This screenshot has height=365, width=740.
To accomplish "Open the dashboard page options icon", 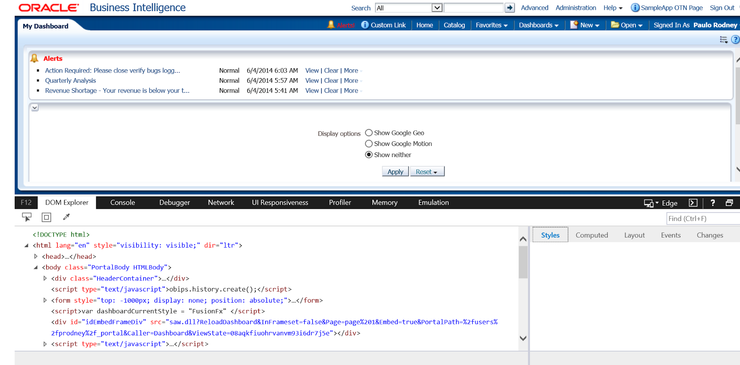I will [x=724, y=40].
